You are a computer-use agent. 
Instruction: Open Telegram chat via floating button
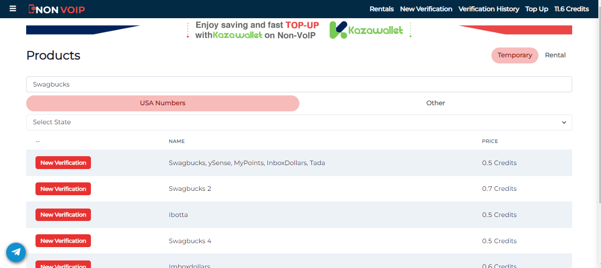click(x=16, y=252)
